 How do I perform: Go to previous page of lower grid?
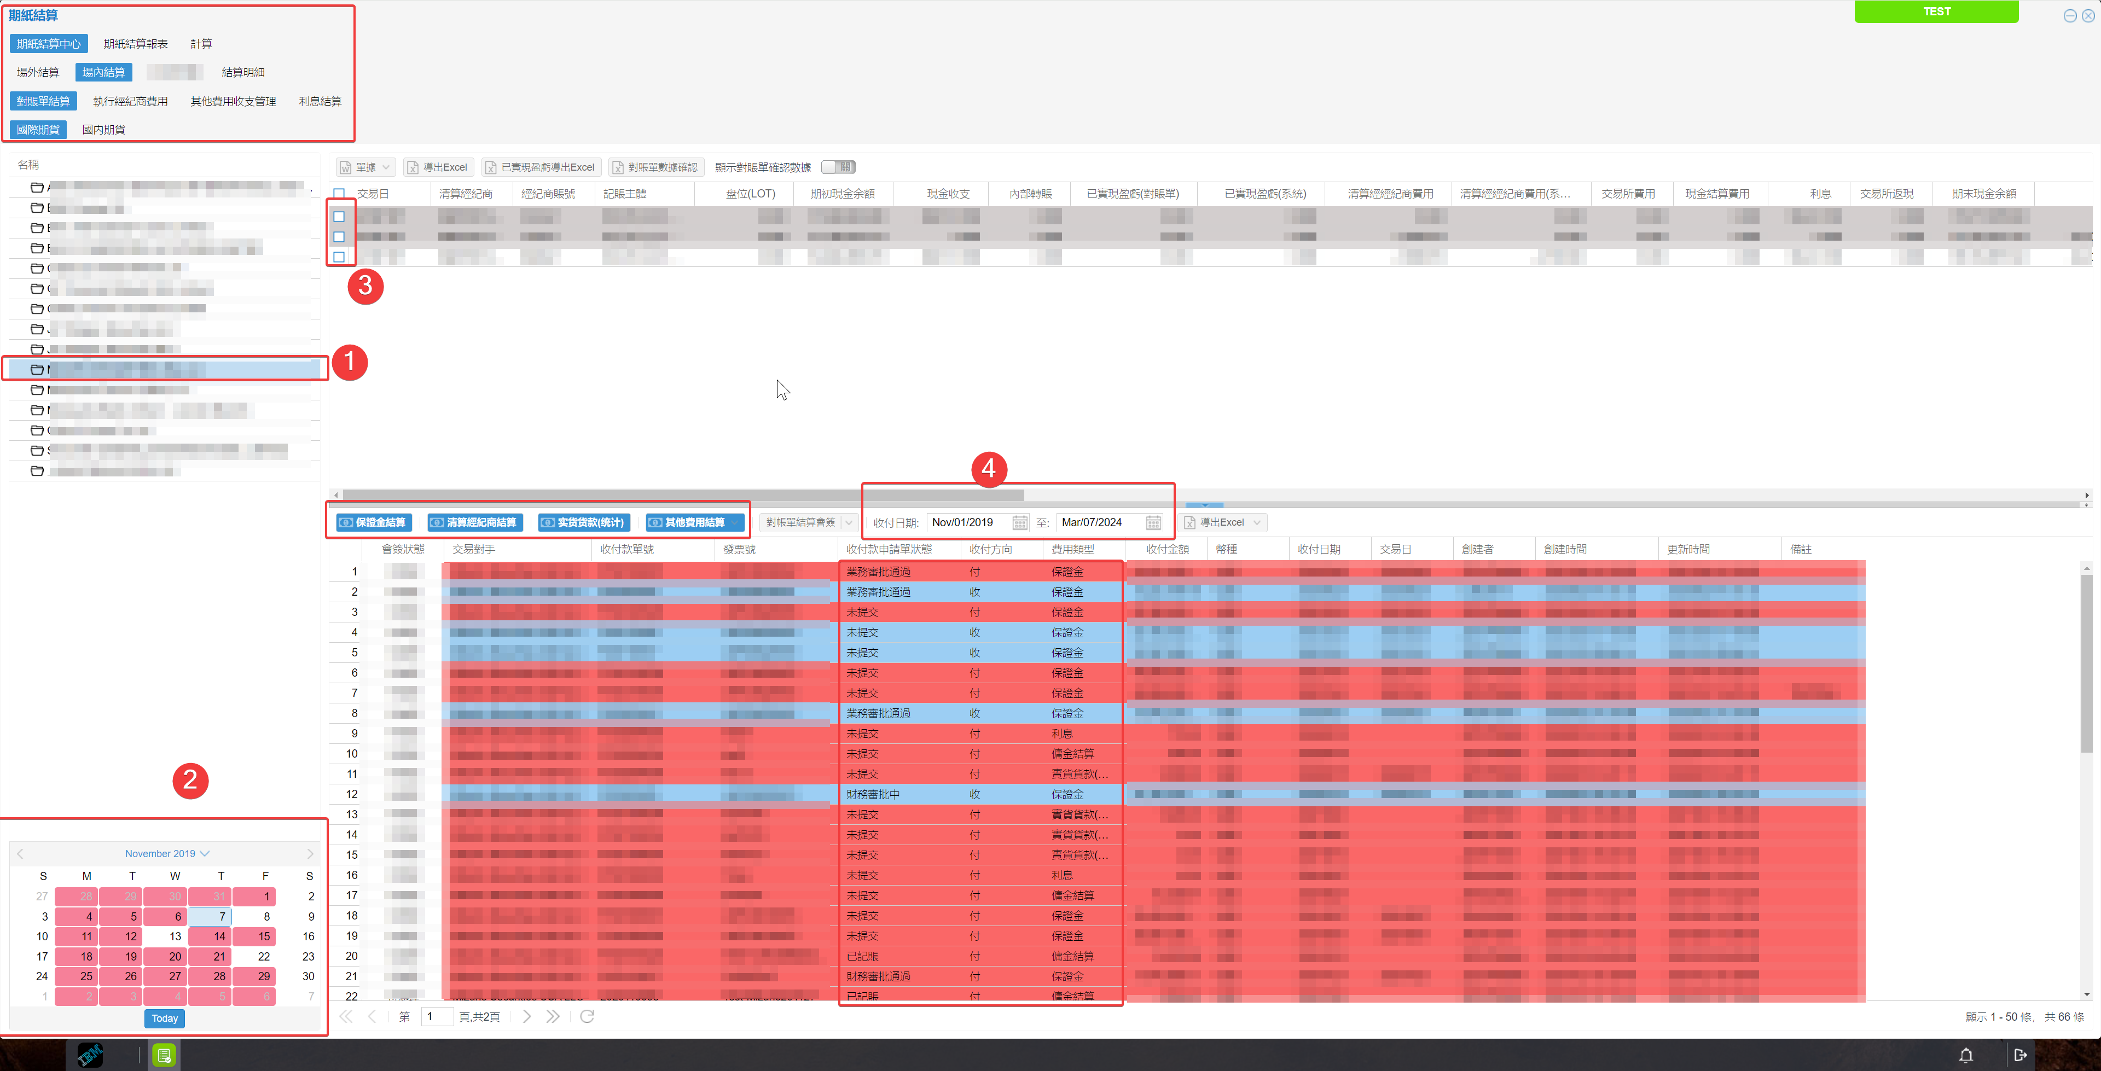[x=372, y=1016]
